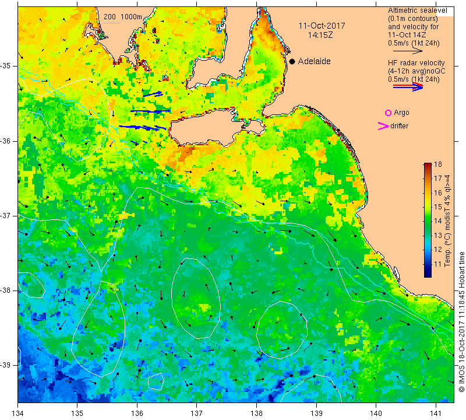Click longitude axis label '139'
466x420 pixels.
316,414
